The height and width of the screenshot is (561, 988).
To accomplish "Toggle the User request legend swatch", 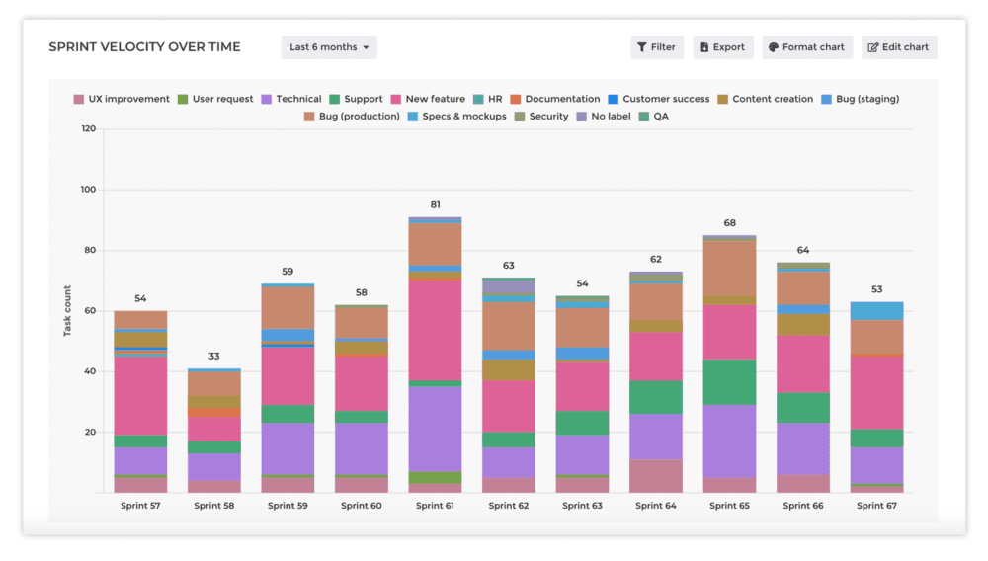I will pos(183,99).
